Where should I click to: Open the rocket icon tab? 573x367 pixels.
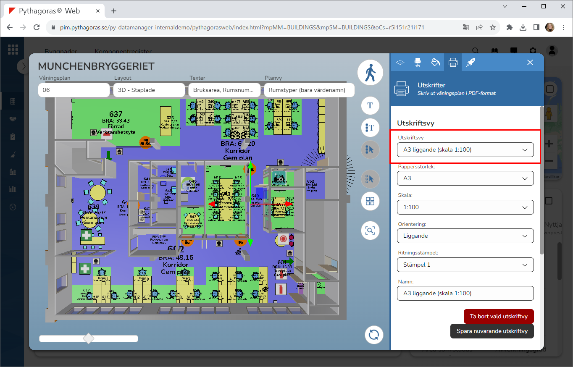click(x=470, y=63)
